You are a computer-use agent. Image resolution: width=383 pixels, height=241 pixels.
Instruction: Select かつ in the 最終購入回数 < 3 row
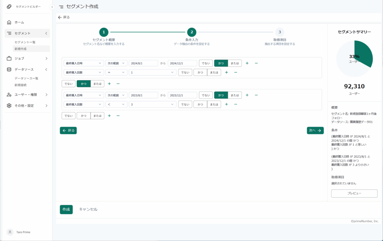pos(200,105)
